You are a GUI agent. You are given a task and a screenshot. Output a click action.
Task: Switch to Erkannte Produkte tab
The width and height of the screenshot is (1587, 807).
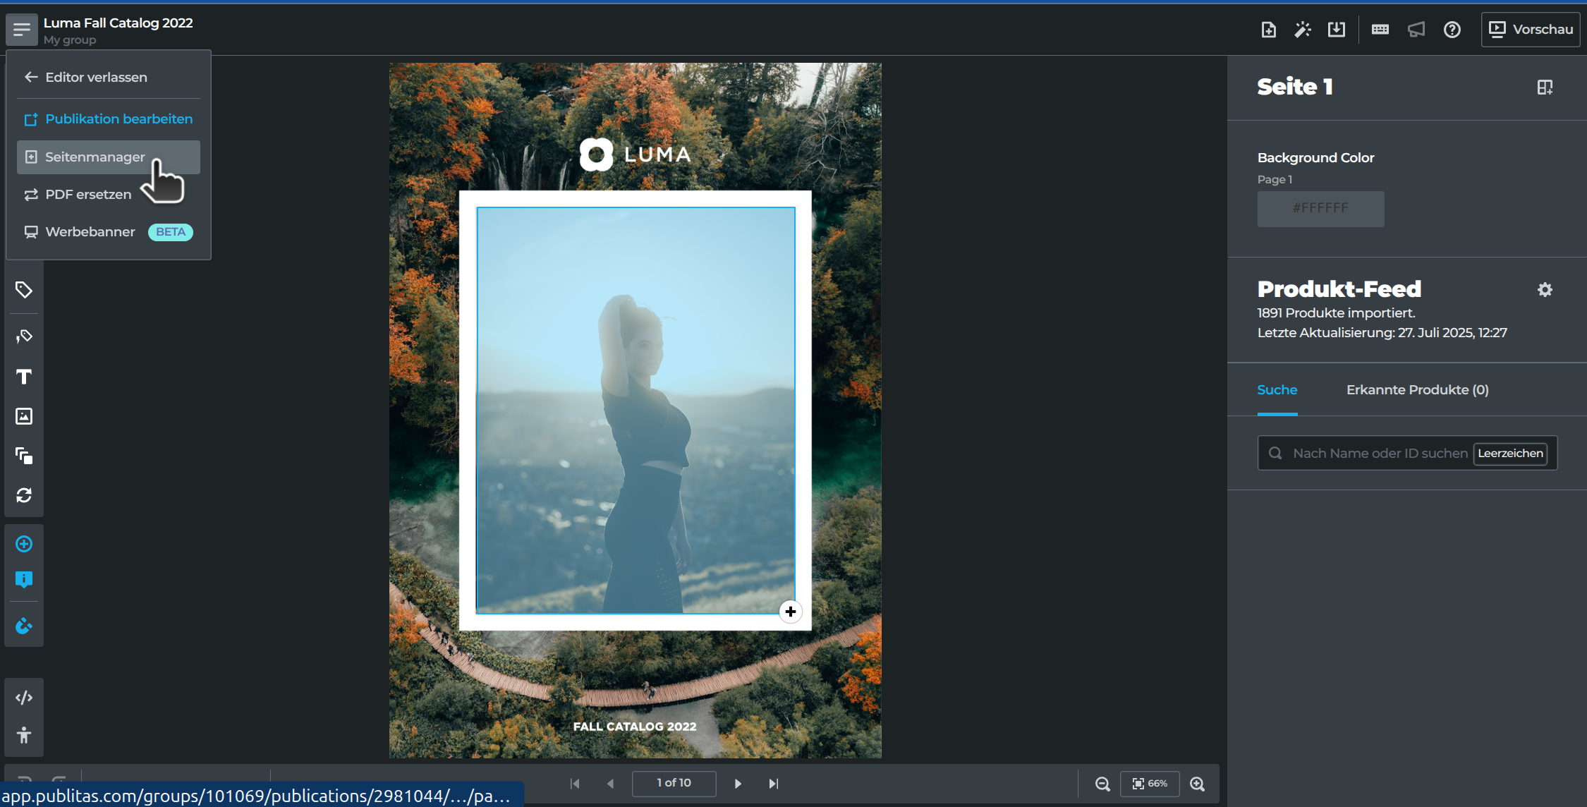tap(1417, 390)
